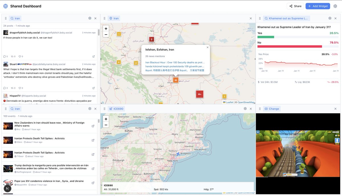Click the reply icon under dragonflybitch post
342x196 pixels.
5,56
